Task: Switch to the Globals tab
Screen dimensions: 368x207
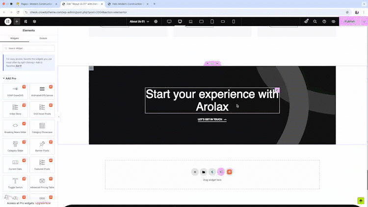Action: coord(43,38)
